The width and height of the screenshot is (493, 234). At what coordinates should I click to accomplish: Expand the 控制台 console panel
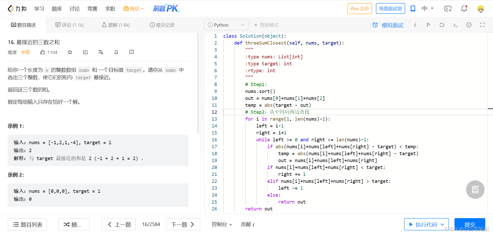point(222,224)
